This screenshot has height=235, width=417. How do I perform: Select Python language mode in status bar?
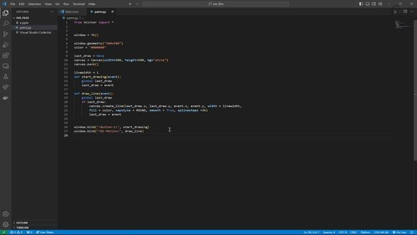click(365, 232)
